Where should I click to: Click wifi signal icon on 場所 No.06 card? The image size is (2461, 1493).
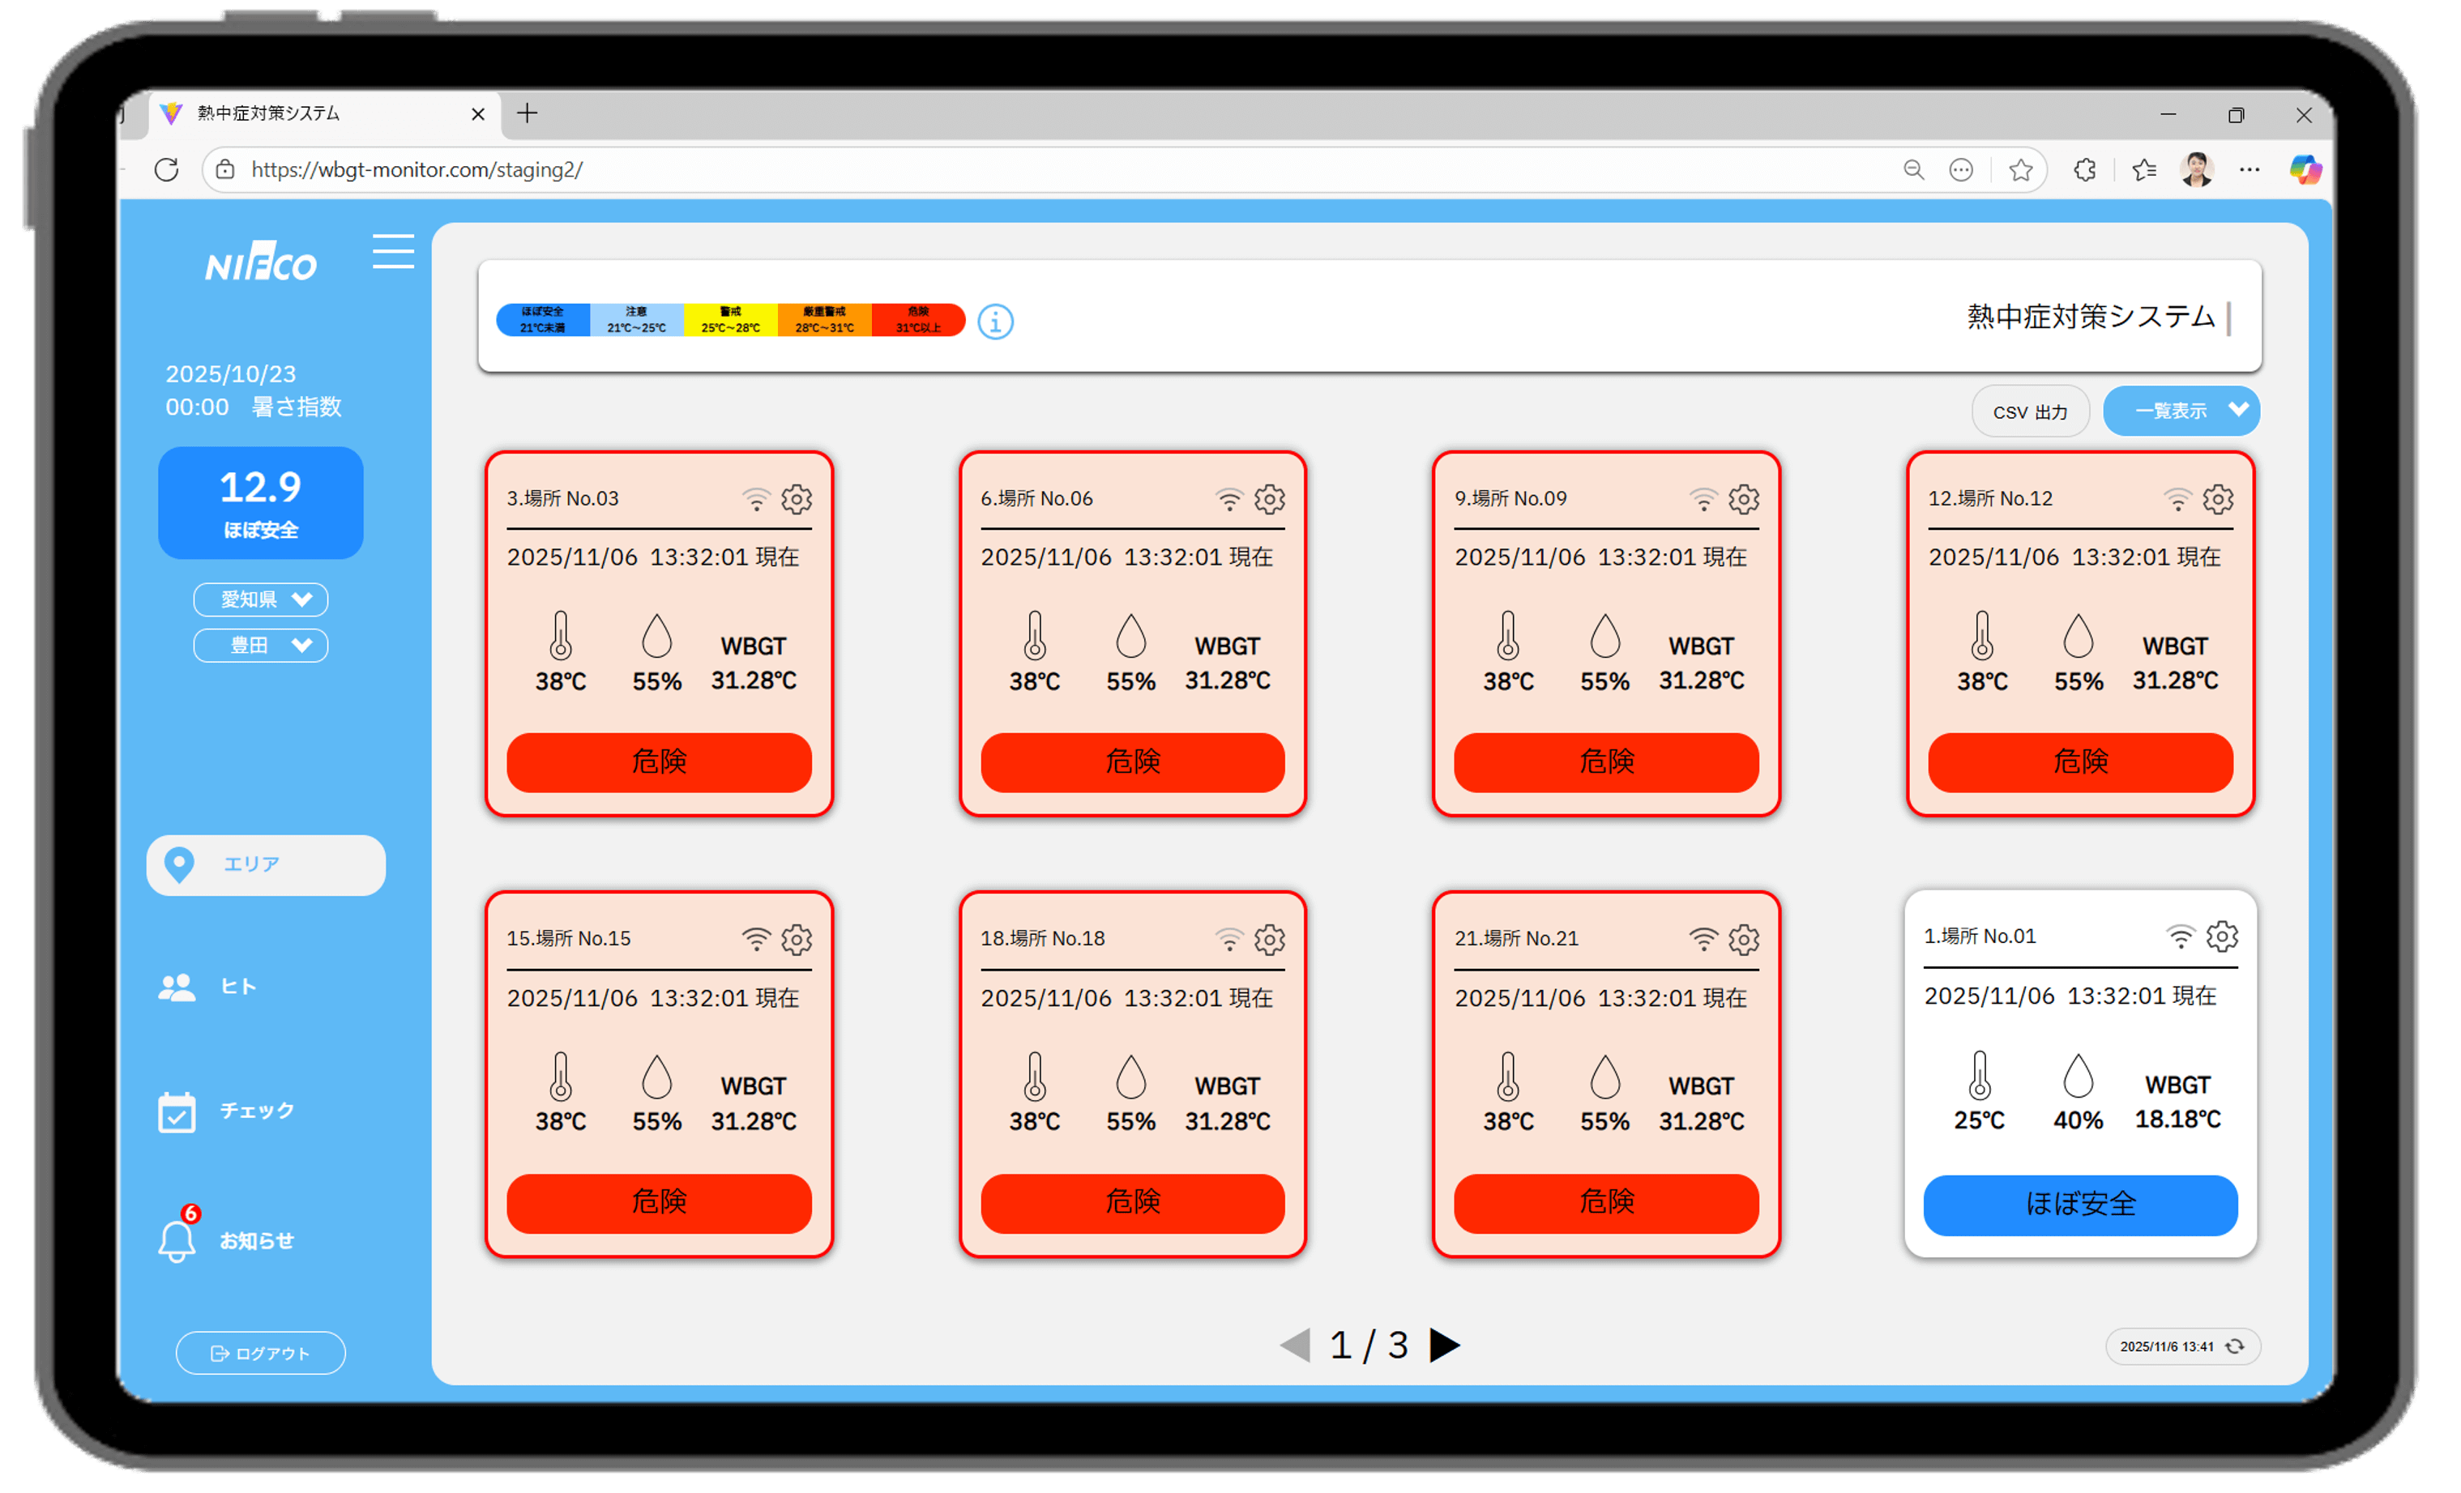[1228, 498]
